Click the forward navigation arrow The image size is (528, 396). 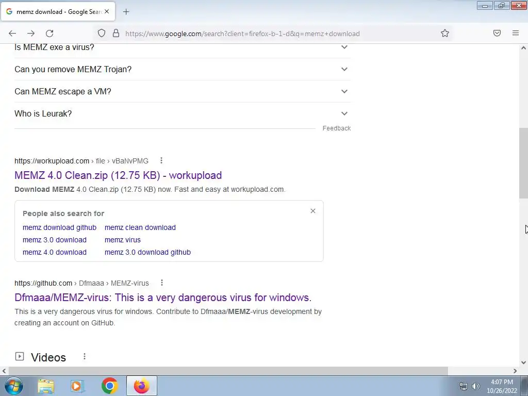(31, 34)
